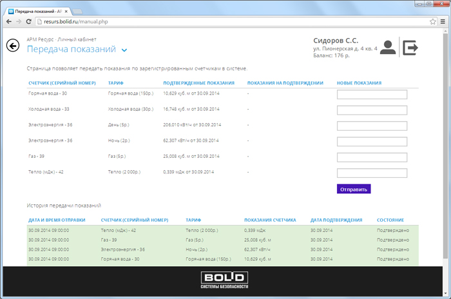Click the logout exit icon

coord(410,47)
